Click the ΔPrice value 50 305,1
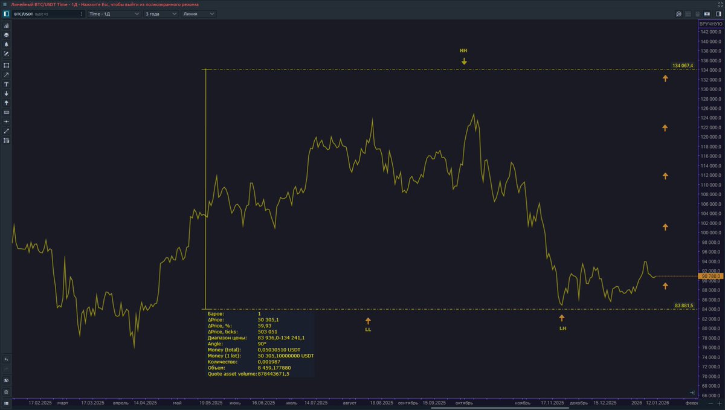The height and width of the screenshot is (410, 725). 268,319
